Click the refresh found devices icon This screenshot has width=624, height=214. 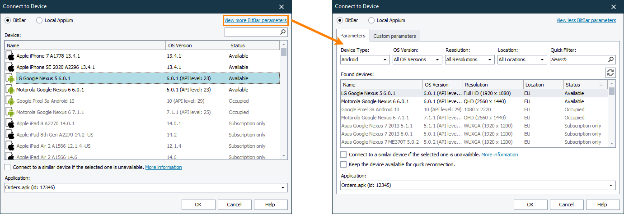(x=610, y=73)
